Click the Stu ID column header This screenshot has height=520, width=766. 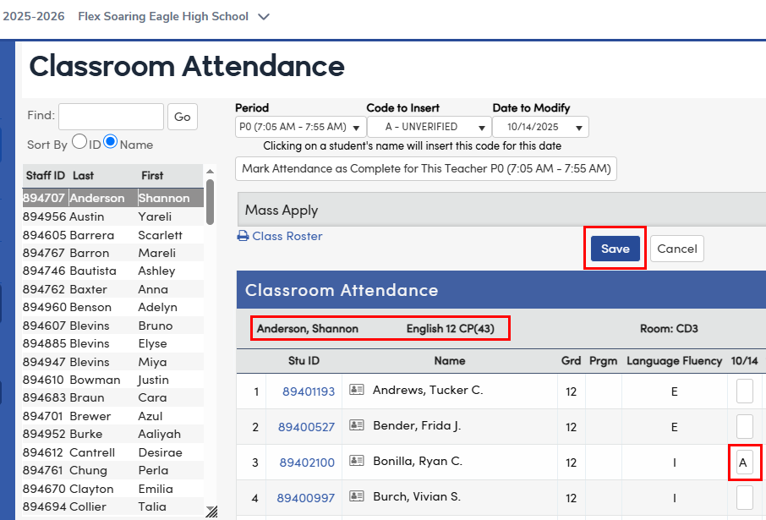pyautogui.click(x=304, y=361)
